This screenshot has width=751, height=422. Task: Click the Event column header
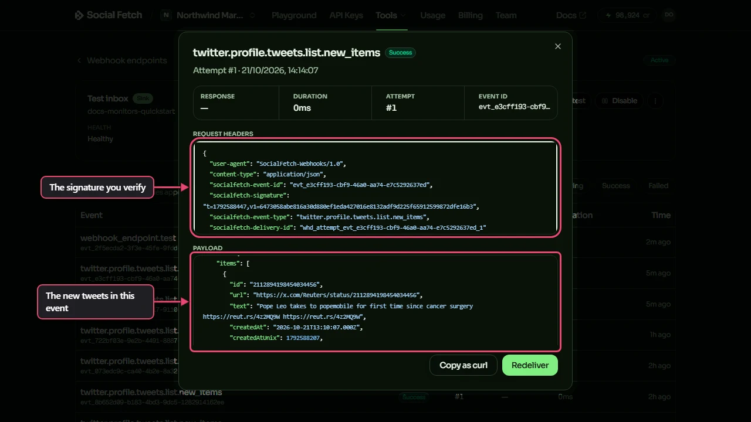pos(92,215)
